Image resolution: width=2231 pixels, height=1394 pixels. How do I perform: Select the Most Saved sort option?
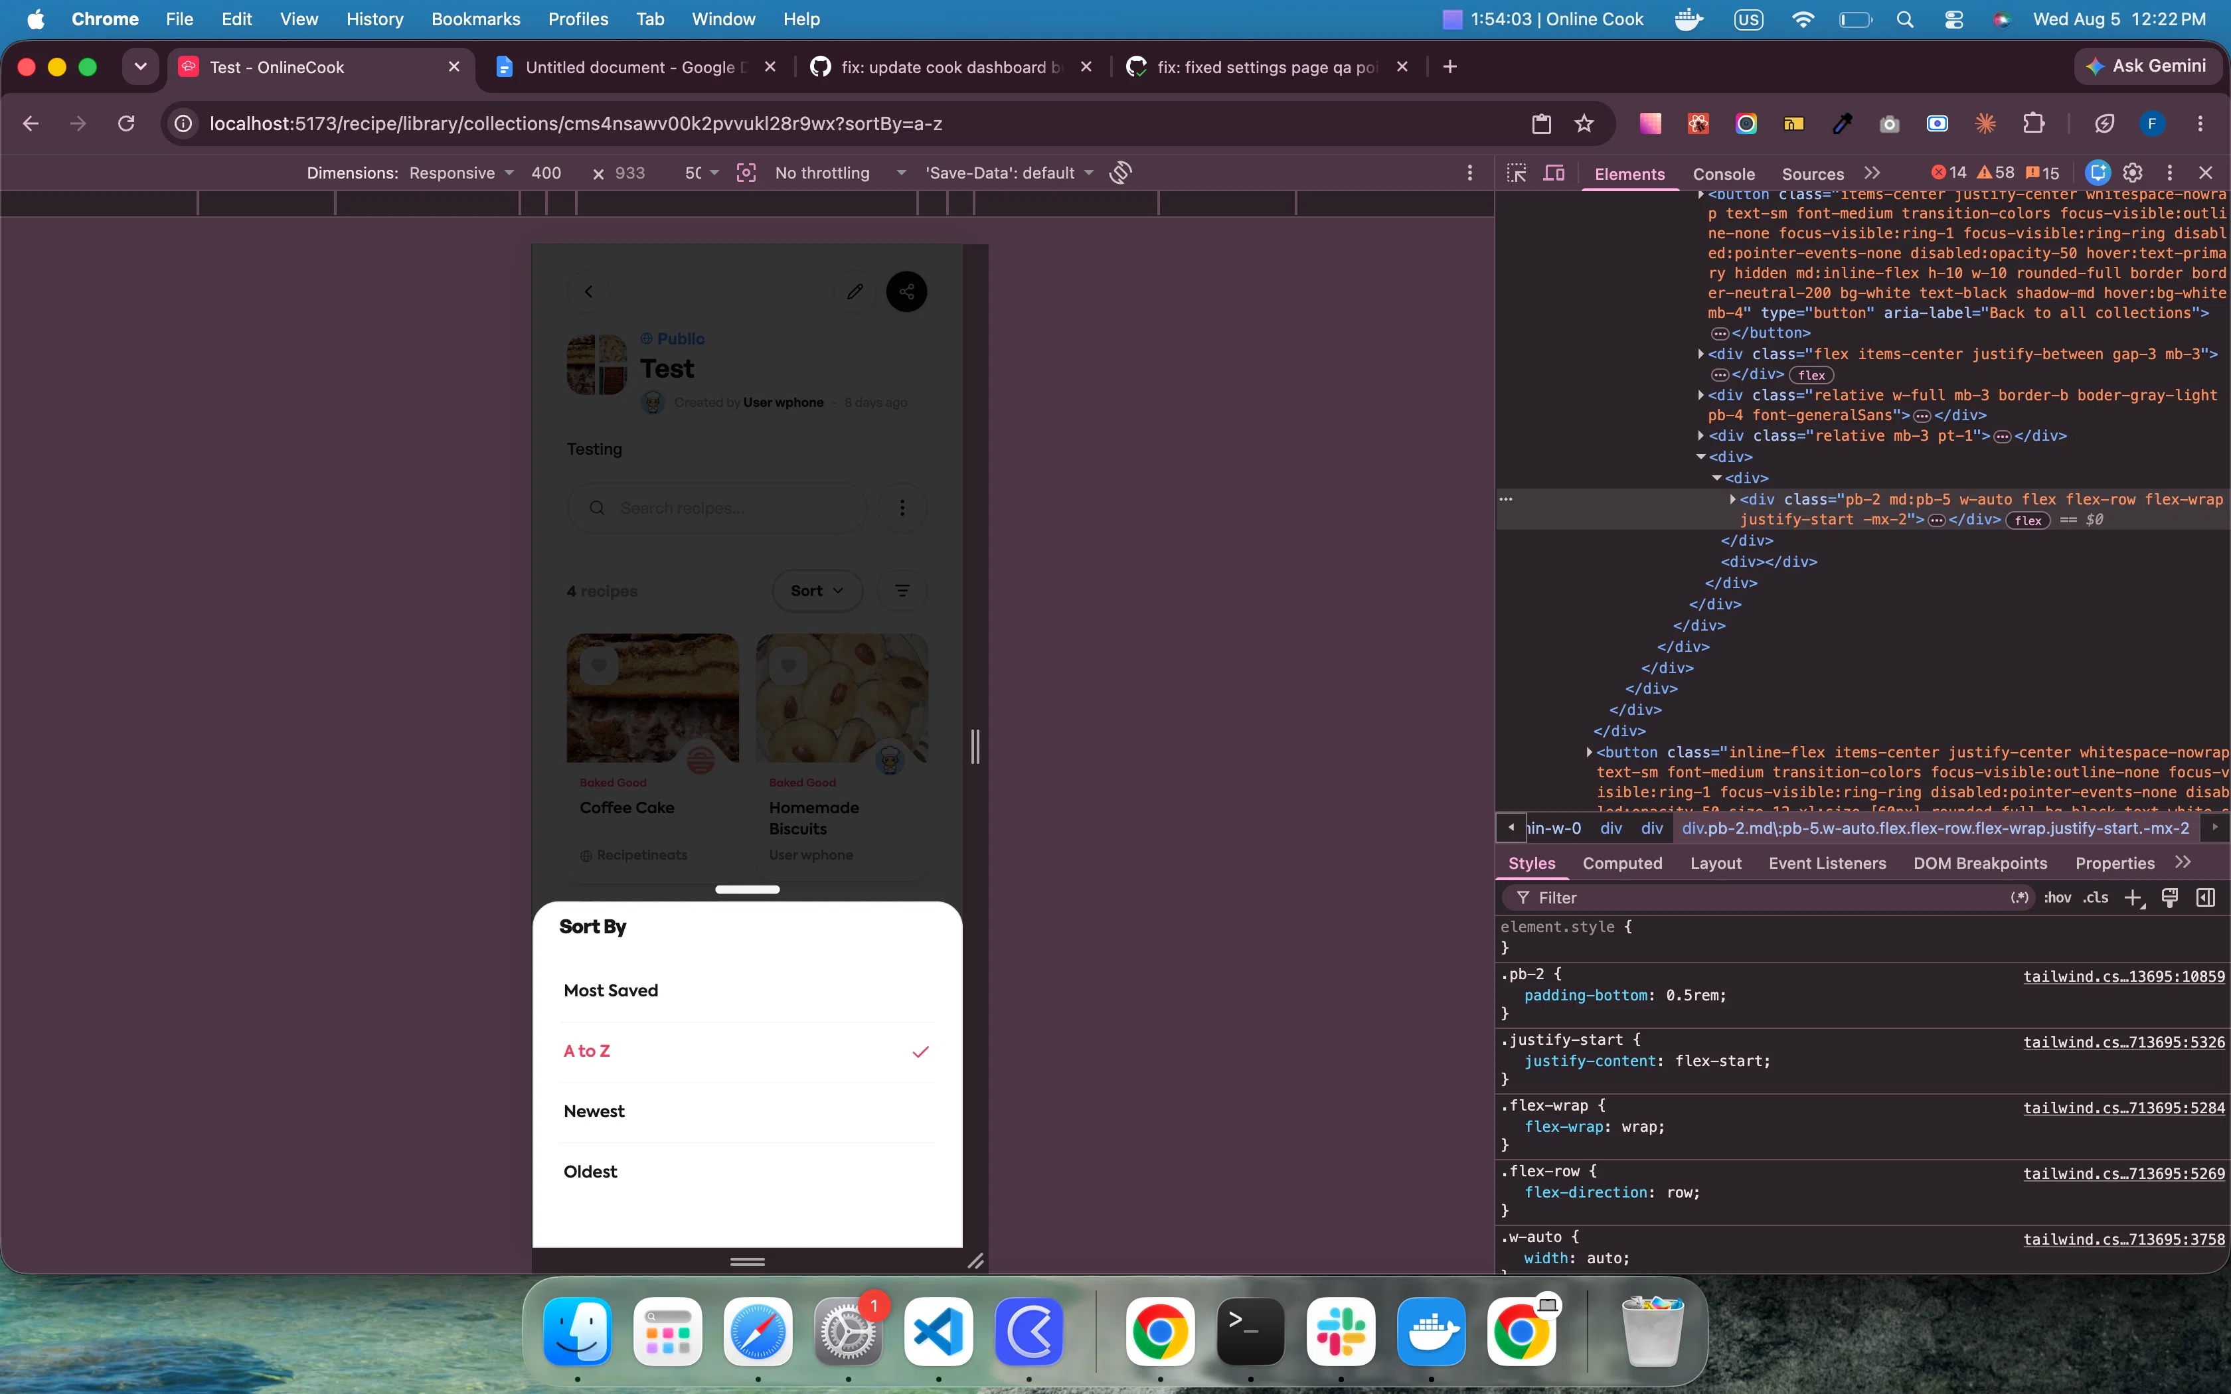point(748,991)
